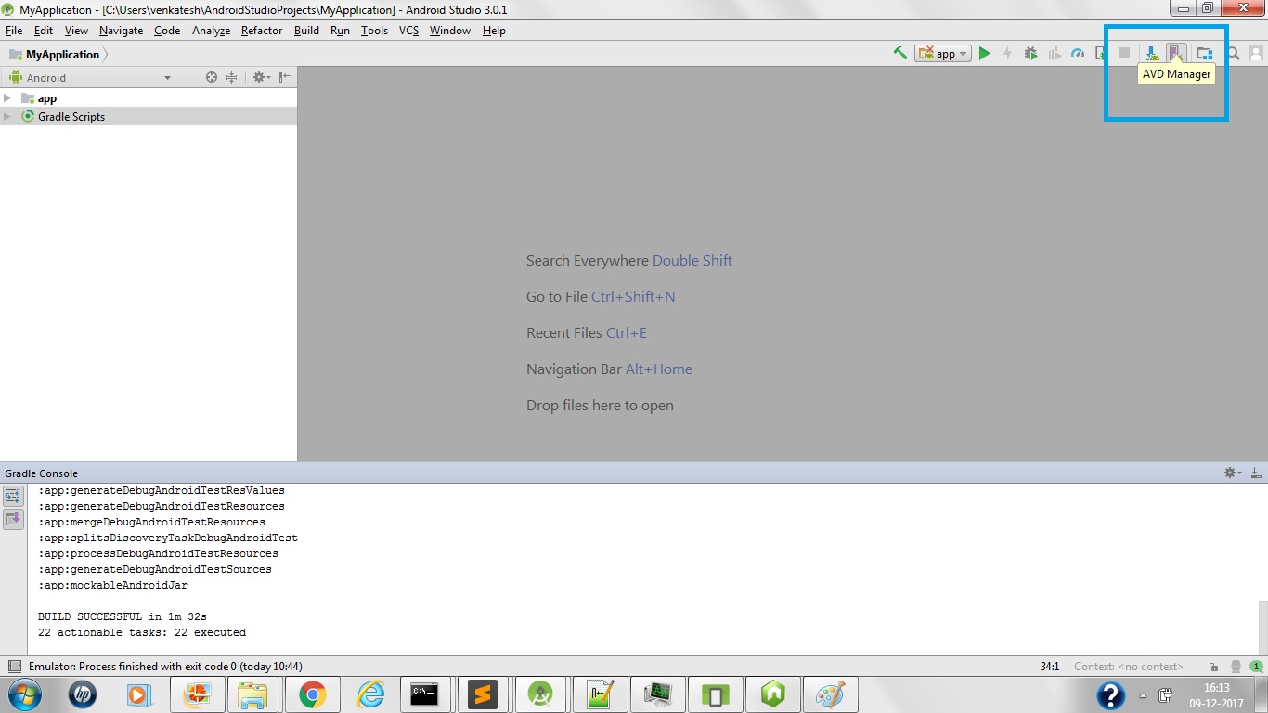This screenshot has height=713, width=1268.
Task: Open the SDK Manager download icon
Action: (x=1152, y=54)
